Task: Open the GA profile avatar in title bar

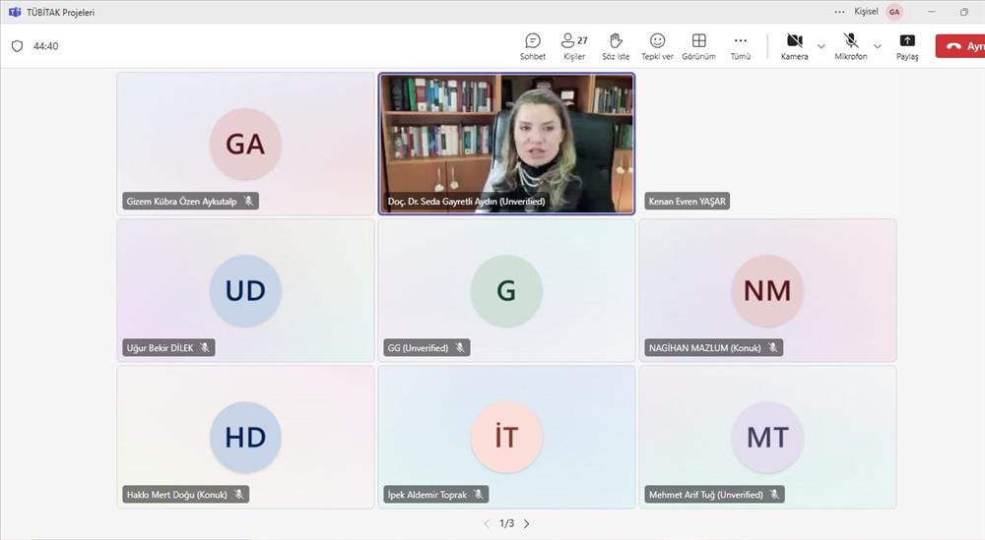Action: [894, 12]
